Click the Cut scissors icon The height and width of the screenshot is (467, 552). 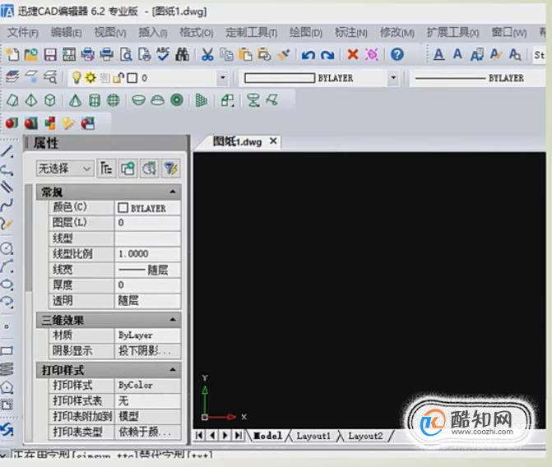point(207,54)
